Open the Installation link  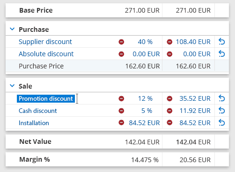click(34, 123)
